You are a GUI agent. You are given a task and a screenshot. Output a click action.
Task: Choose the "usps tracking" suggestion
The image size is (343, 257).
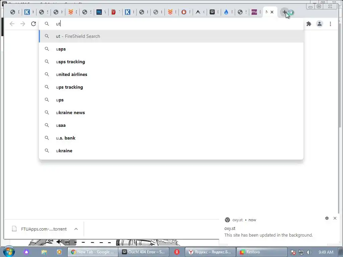pyautogui.click(x=171, y=62)
